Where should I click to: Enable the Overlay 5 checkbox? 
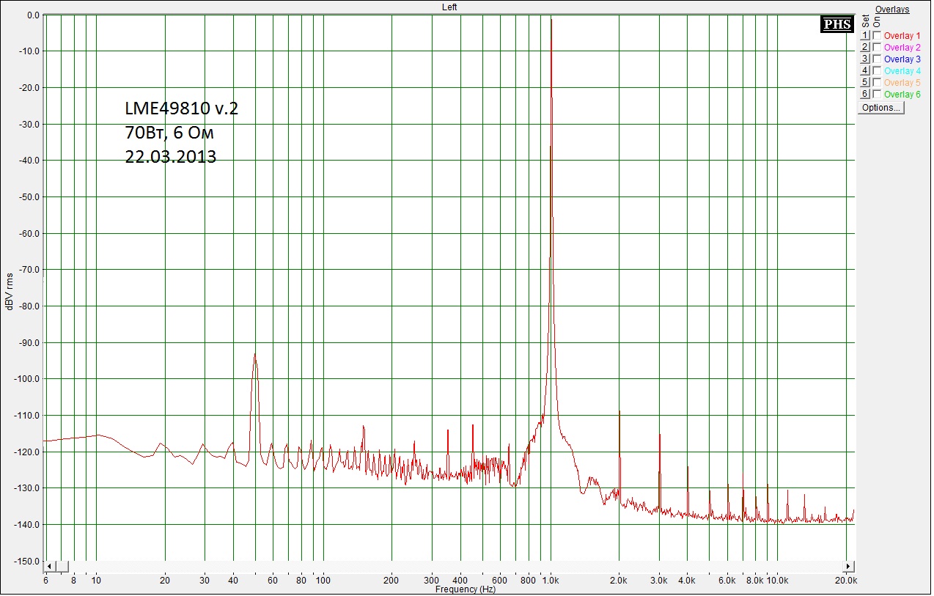click(x=877, y=83)
